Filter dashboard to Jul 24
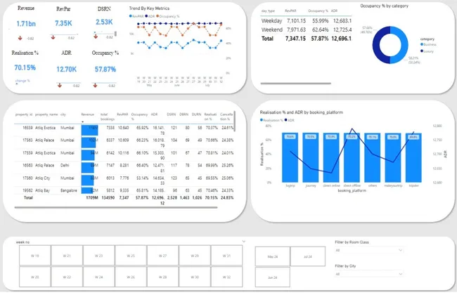 pos(308,256)
